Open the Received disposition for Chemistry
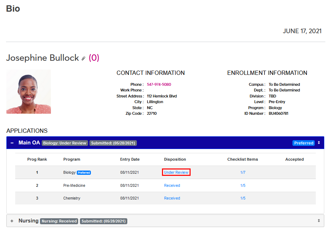Screen dimensions: 331x232 pos(172,198)
